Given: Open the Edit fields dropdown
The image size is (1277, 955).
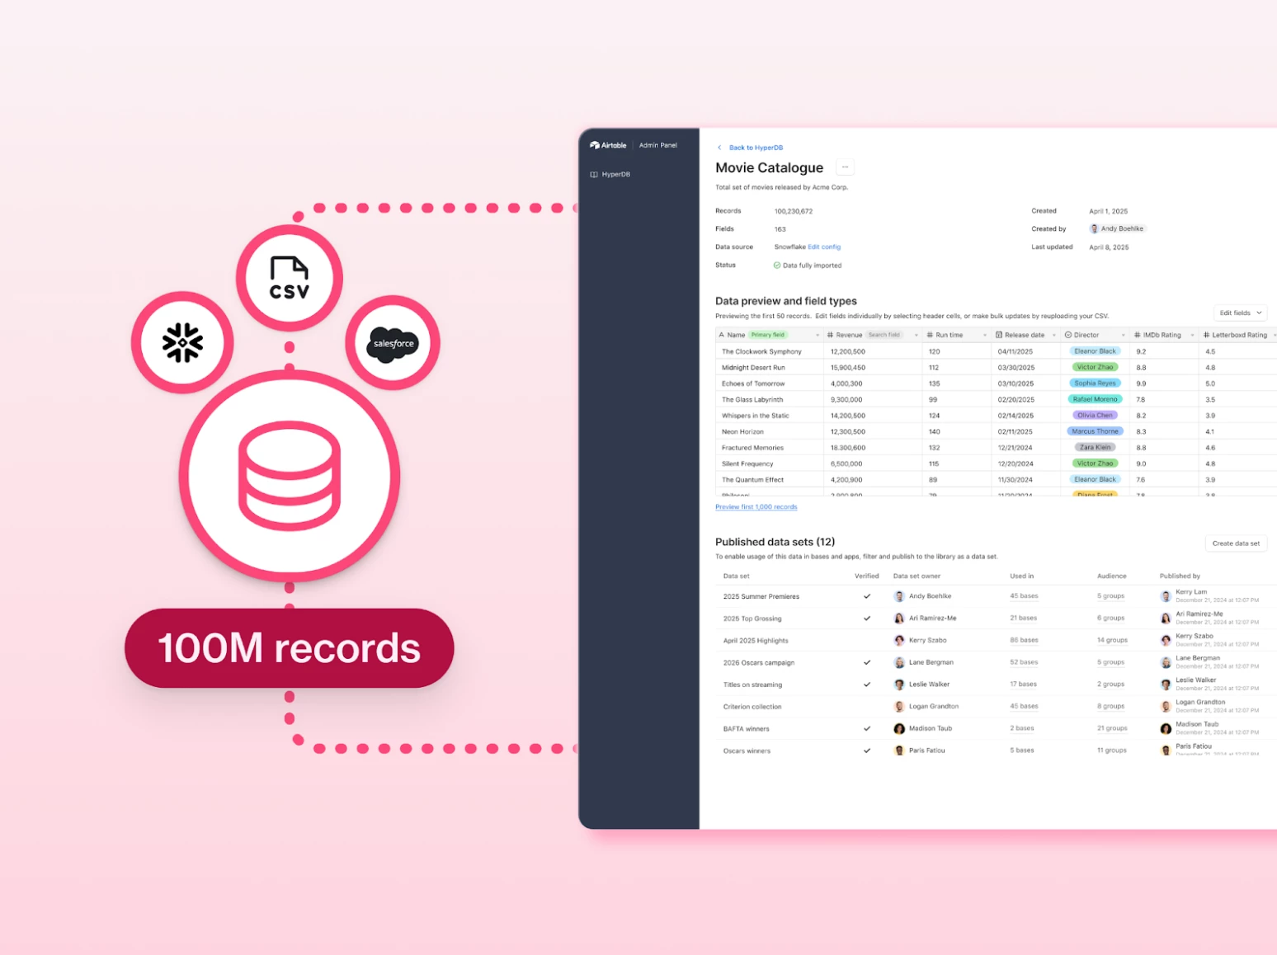Looking at the screenshot, I should [x=1240, y=313].
